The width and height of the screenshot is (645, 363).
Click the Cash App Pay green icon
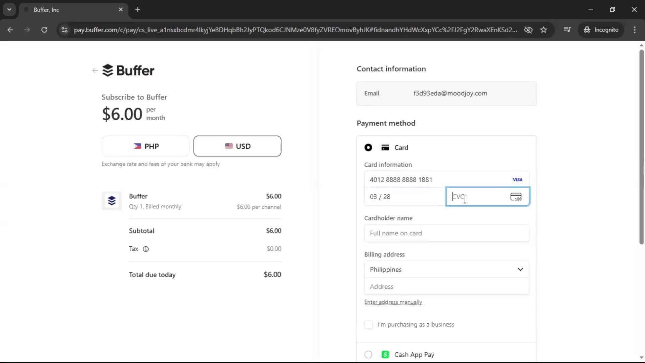point(385,354)
